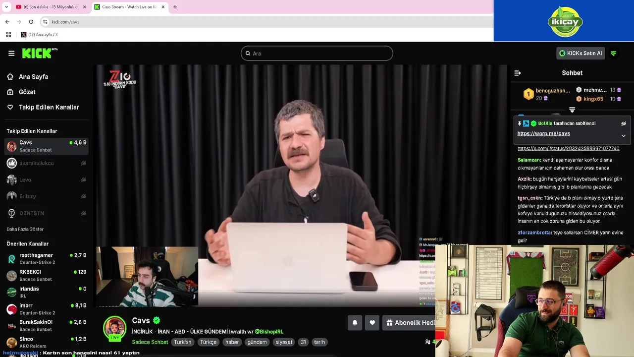Open the tab search dropdown in Chrome

[6, 7]
